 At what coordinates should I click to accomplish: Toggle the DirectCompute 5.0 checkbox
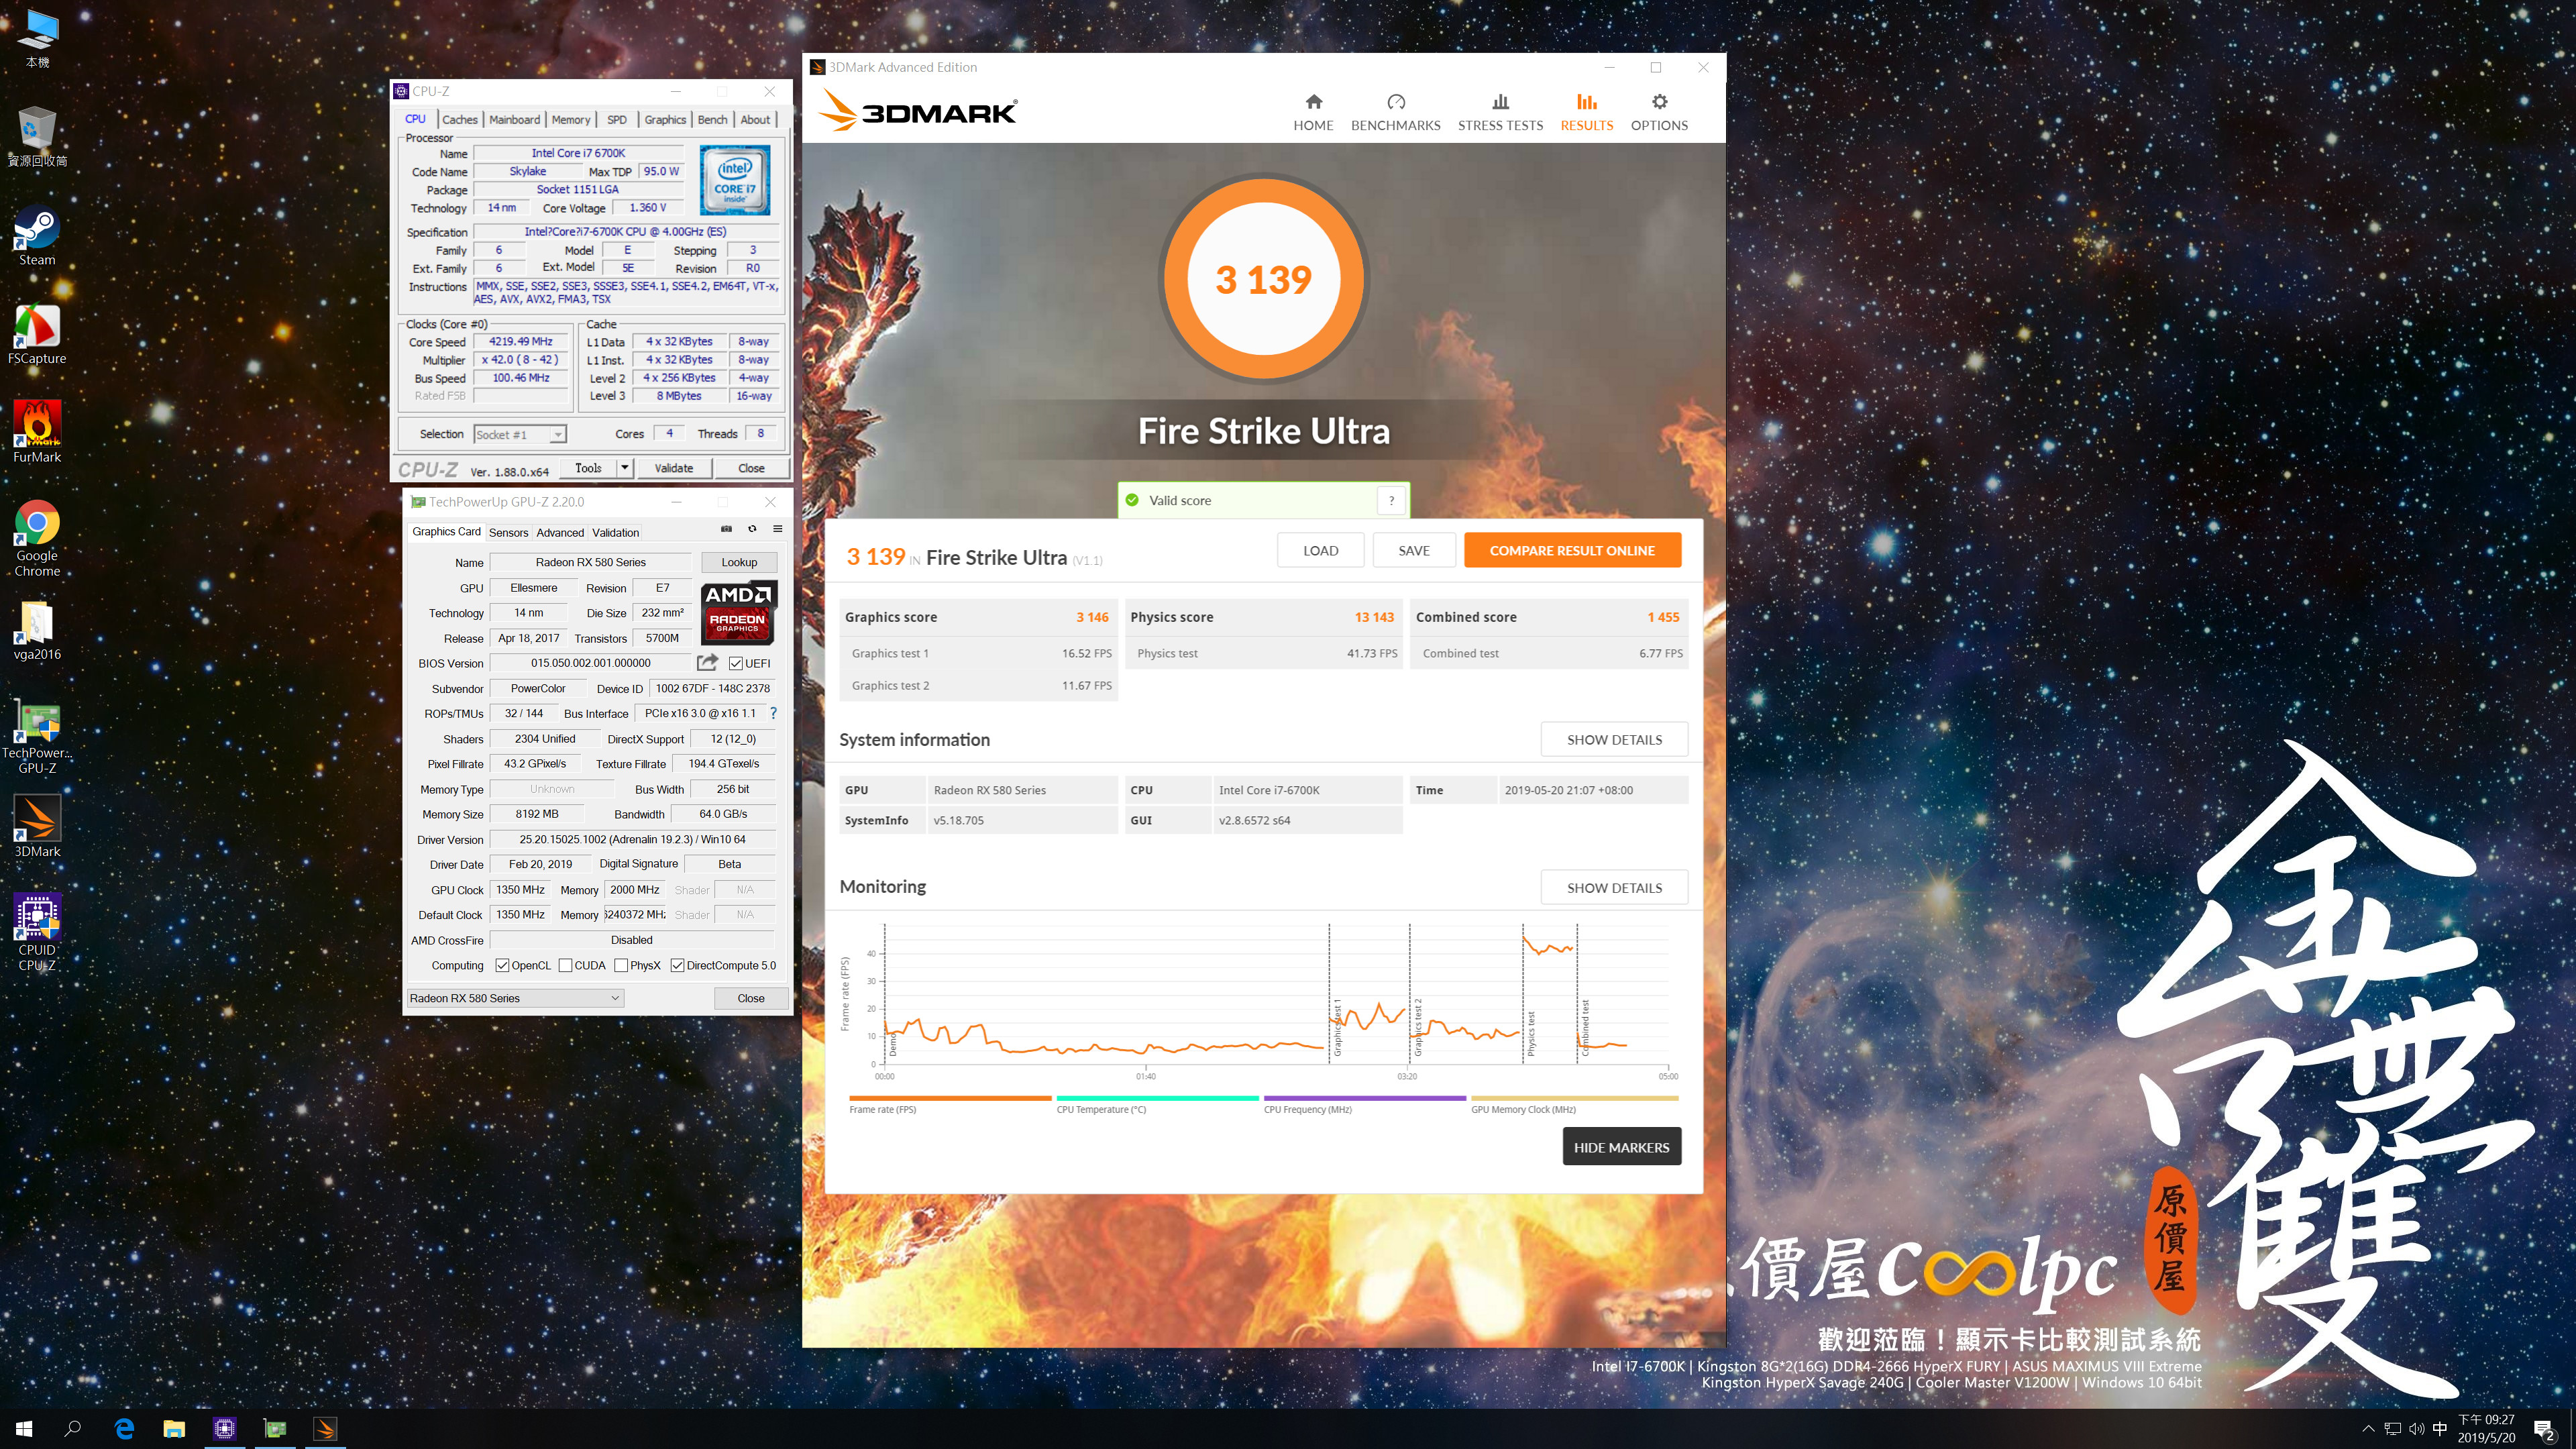[677, 965]
